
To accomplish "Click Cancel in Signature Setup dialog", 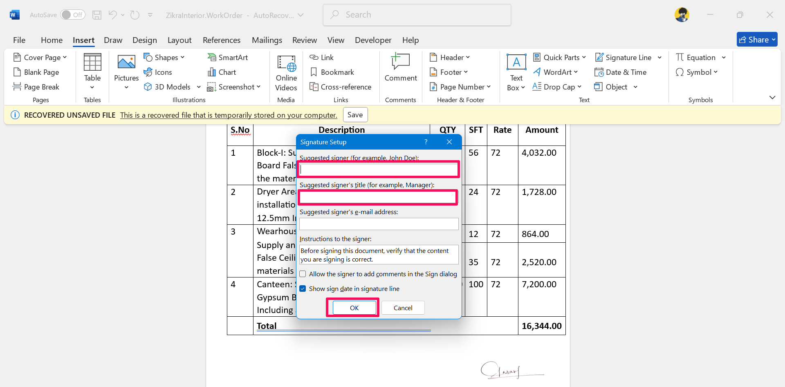I will [403, 308].
